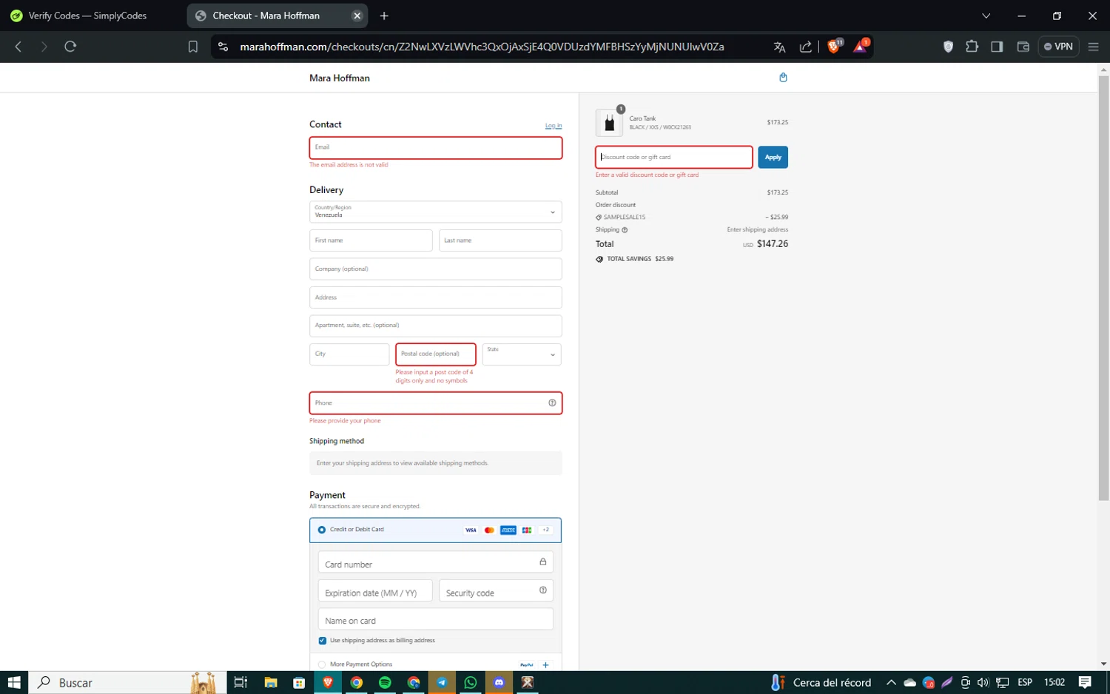Viewport: 1110px width, 694px height.
Task: Open Telegram from the taskbar
Action: [x=442, y=683]
